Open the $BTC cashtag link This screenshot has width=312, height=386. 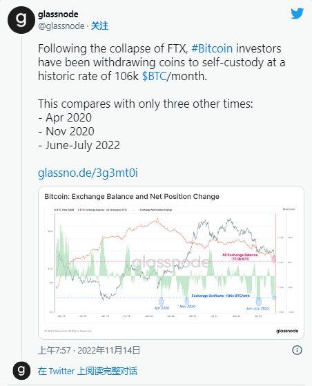coord(155,76)
